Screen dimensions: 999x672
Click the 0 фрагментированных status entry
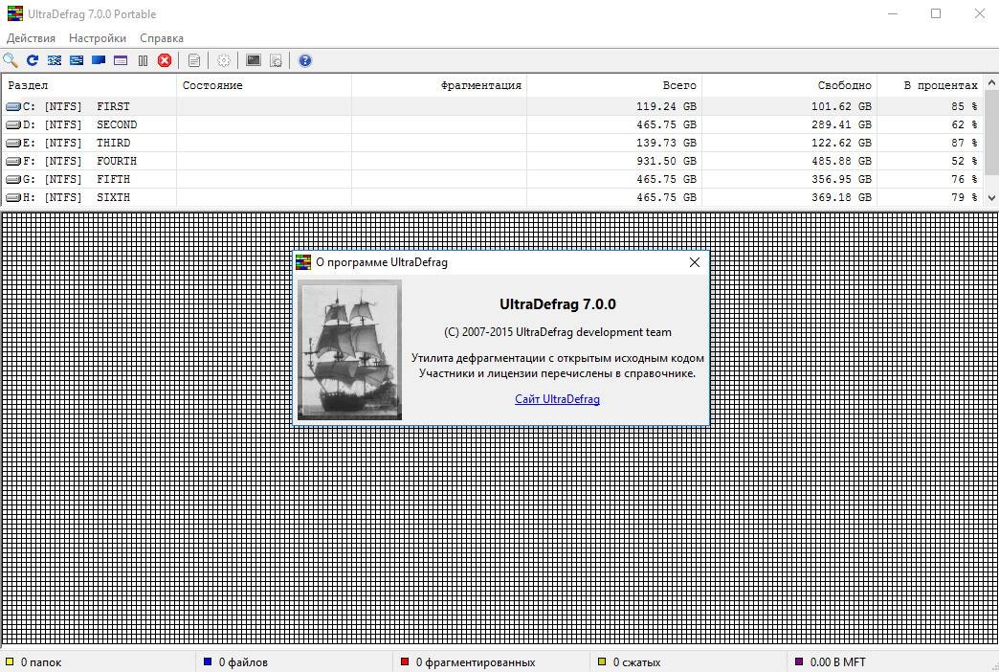476,662
